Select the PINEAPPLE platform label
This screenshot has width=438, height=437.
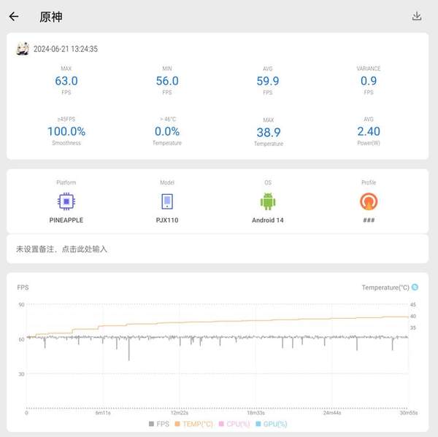point(66,220)
